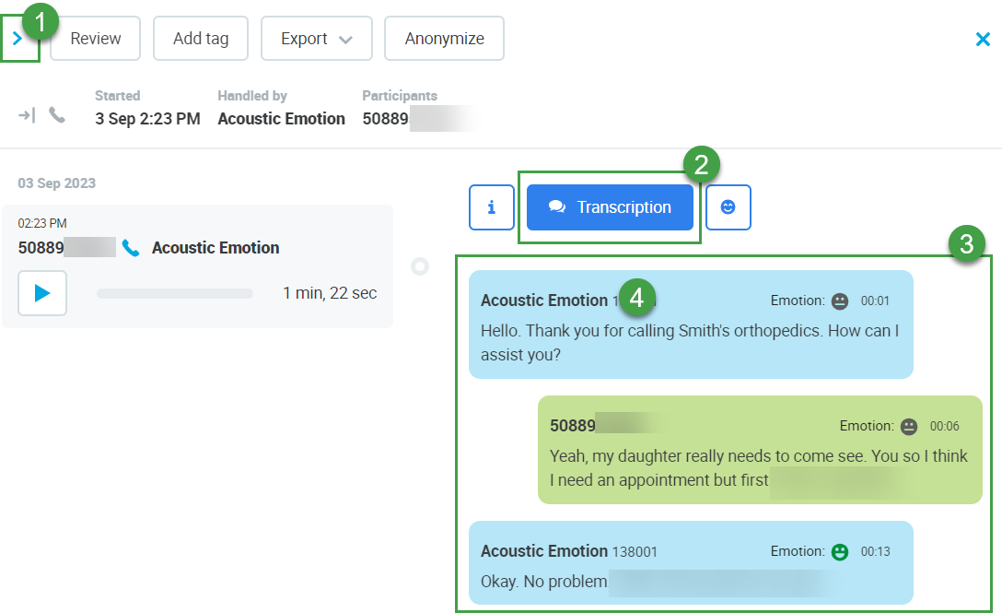Expand the side panel chevron arrow

point(17,40)
